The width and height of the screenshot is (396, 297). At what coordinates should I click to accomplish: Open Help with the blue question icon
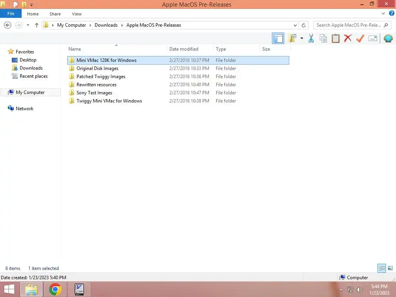(x=391, y=14)
